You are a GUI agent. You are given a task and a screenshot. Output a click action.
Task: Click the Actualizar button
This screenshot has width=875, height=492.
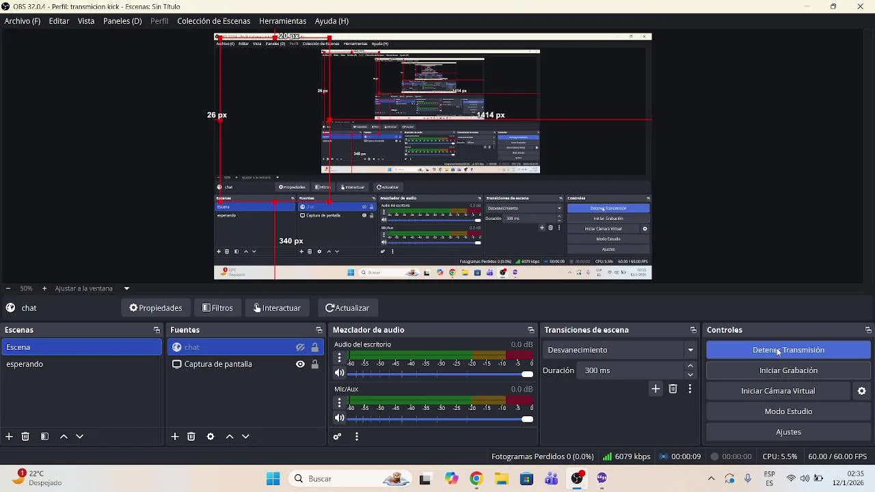click(347, 308)
